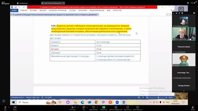This screenshot has width=198, height=111.
Task: Open Windows notification center icon
Action: 183,102
